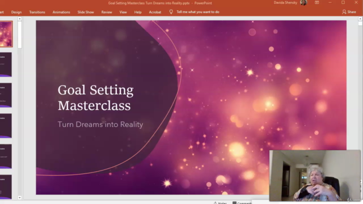Select the sixth slide thumbnail

coord(6,187)
